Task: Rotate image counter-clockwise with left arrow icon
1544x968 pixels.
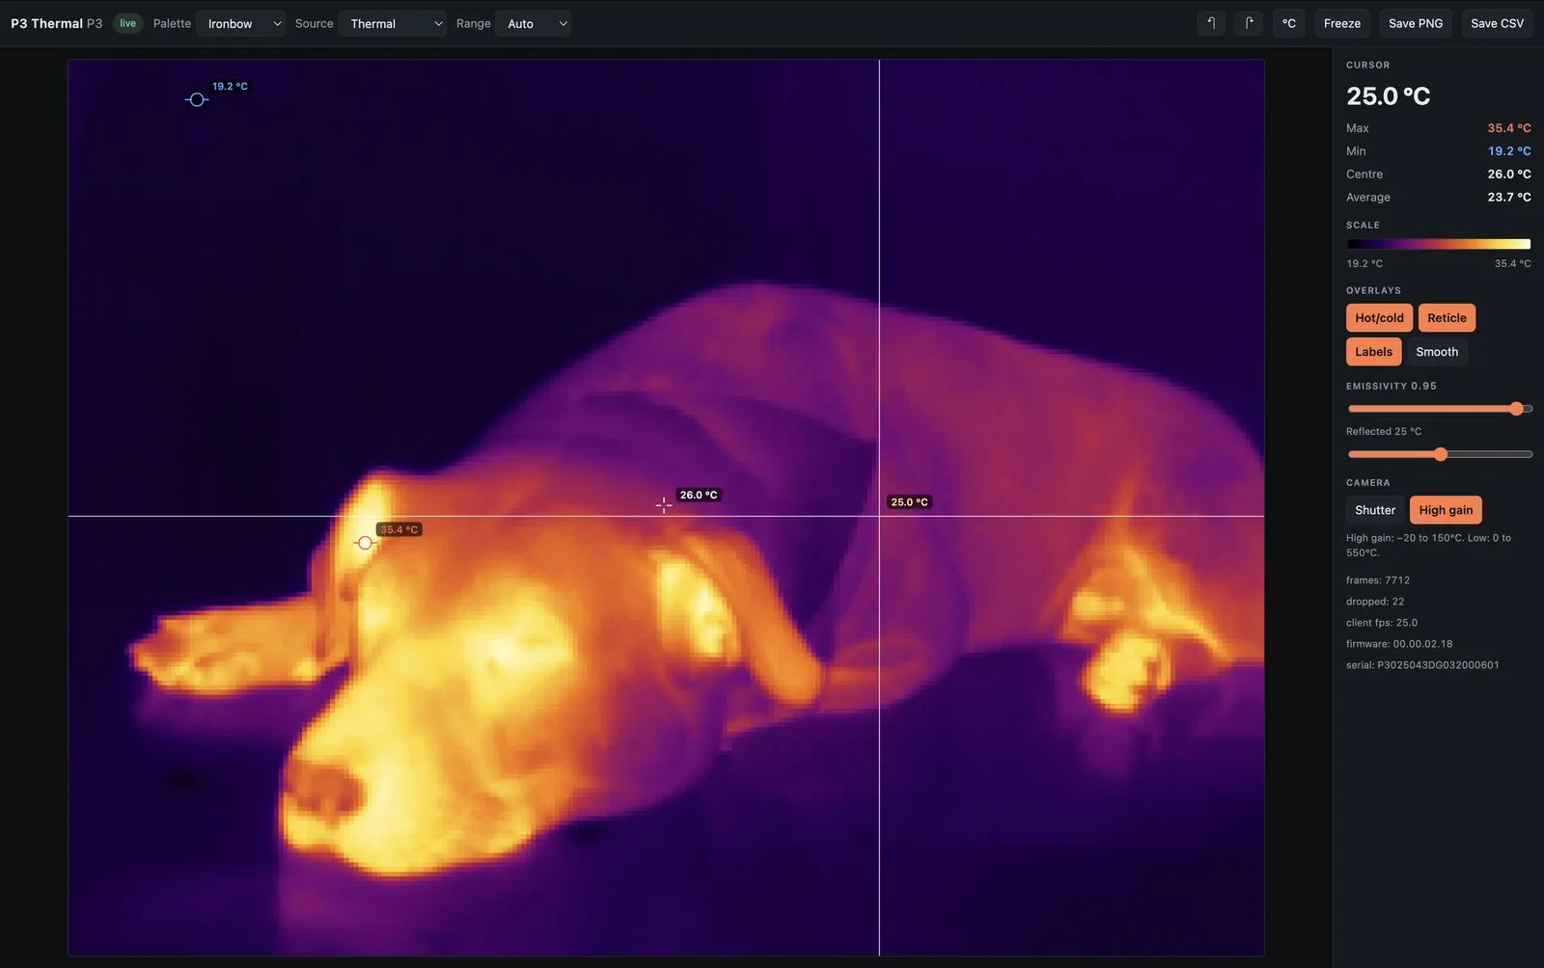Action: point(1211,23)
